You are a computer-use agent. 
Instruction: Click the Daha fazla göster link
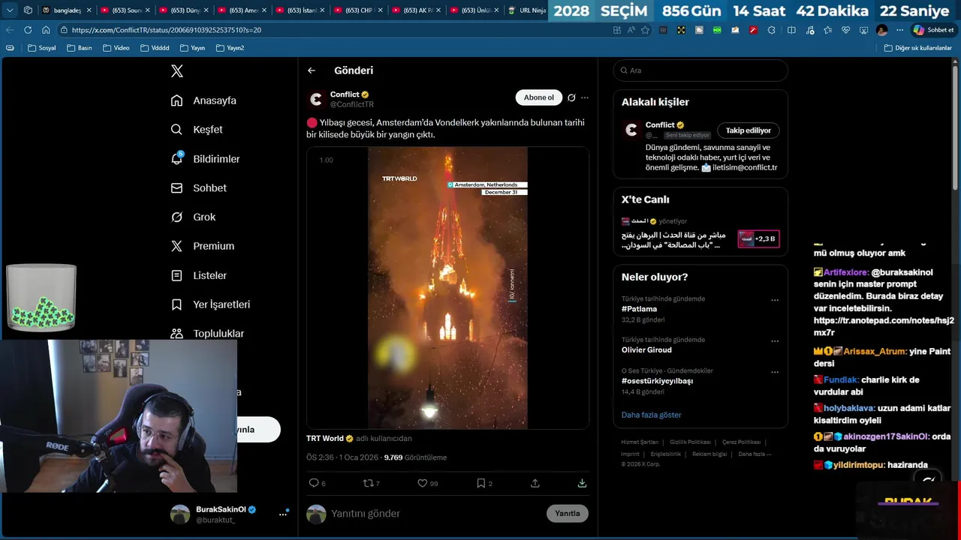[651, 415]
